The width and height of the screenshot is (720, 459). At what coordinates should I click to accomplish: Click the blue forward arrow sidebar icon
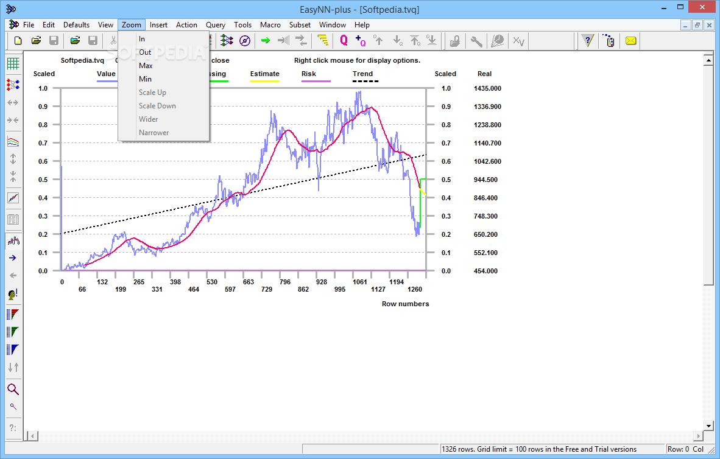pos(13,258)
